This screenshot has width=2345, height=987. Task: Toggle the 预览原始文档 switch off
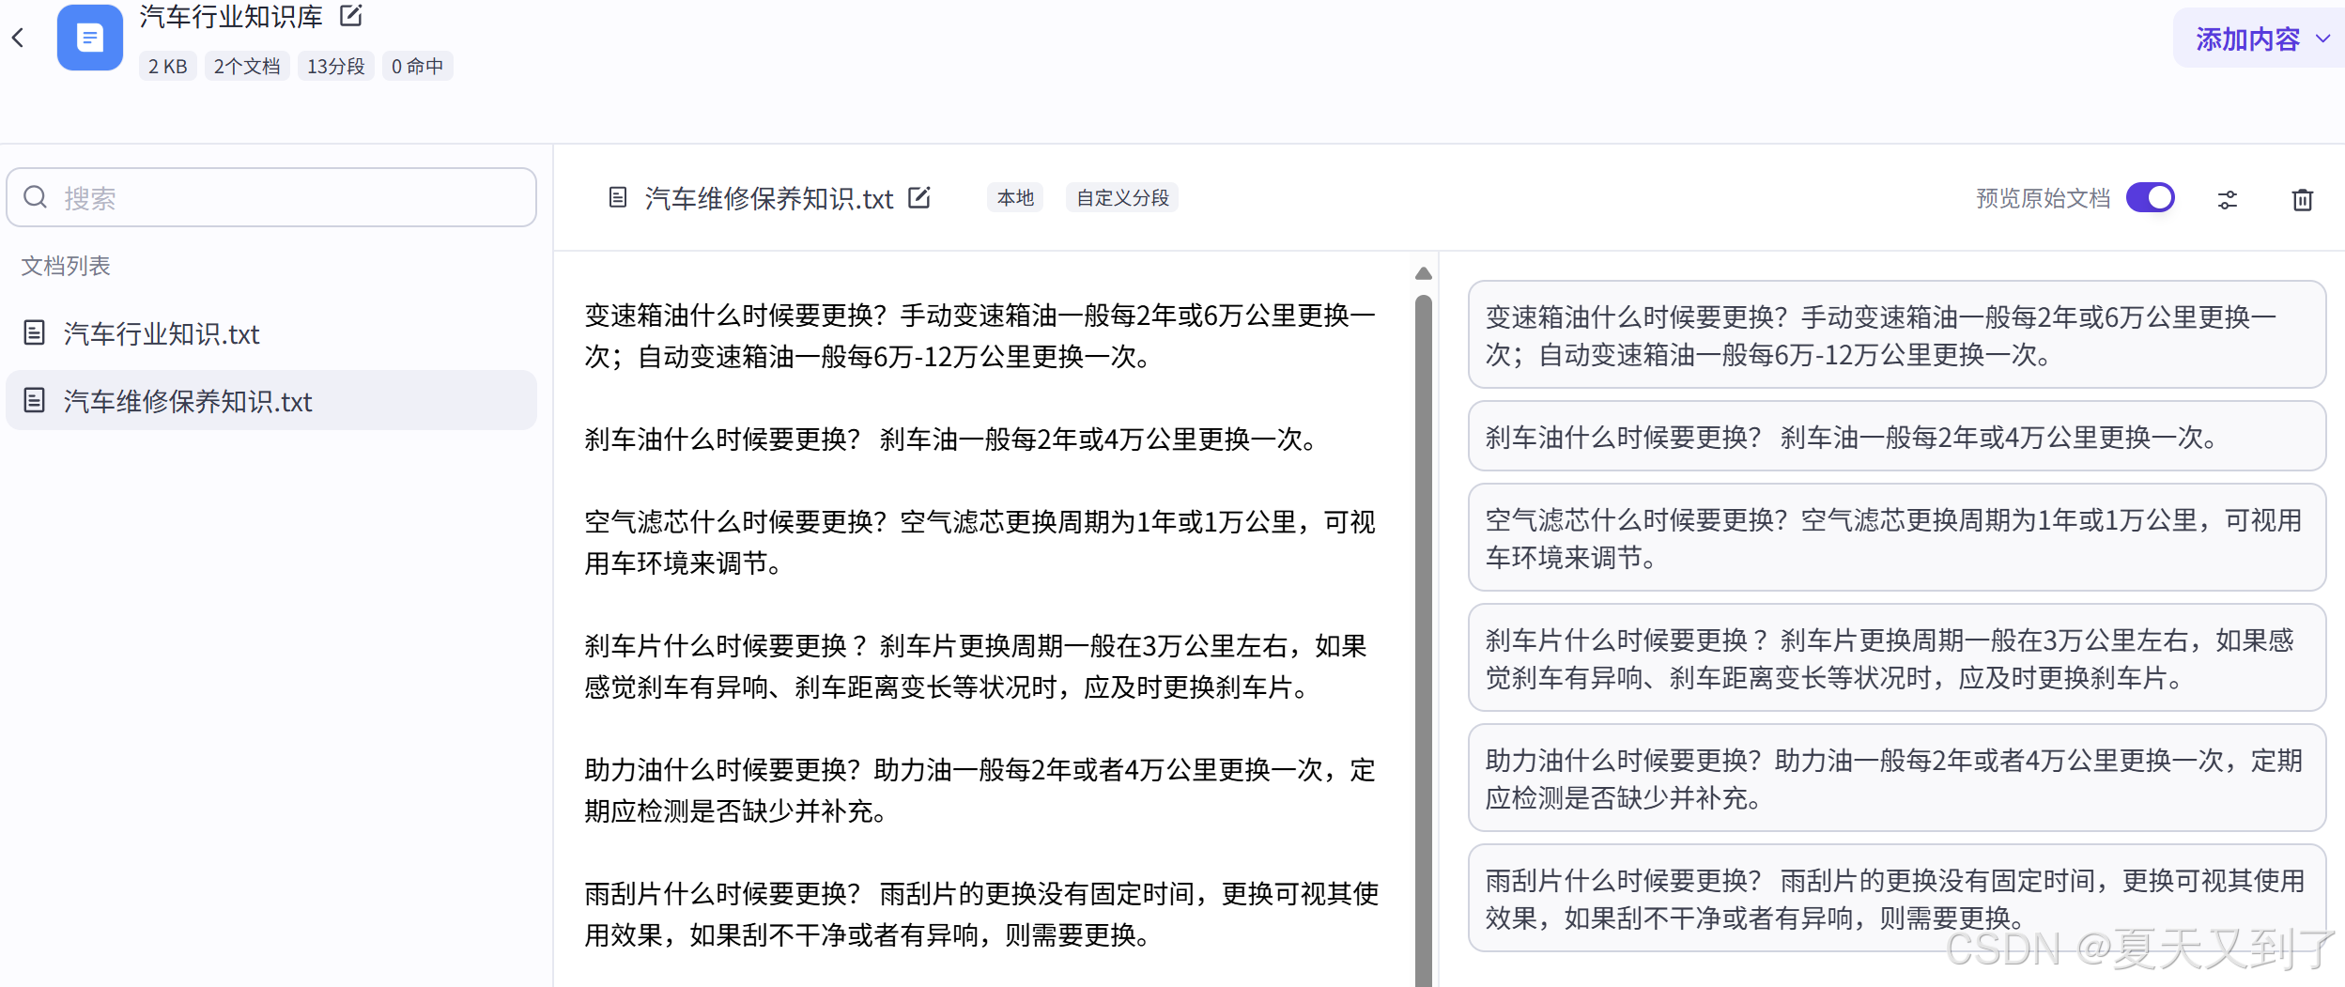click(2151, 197)
